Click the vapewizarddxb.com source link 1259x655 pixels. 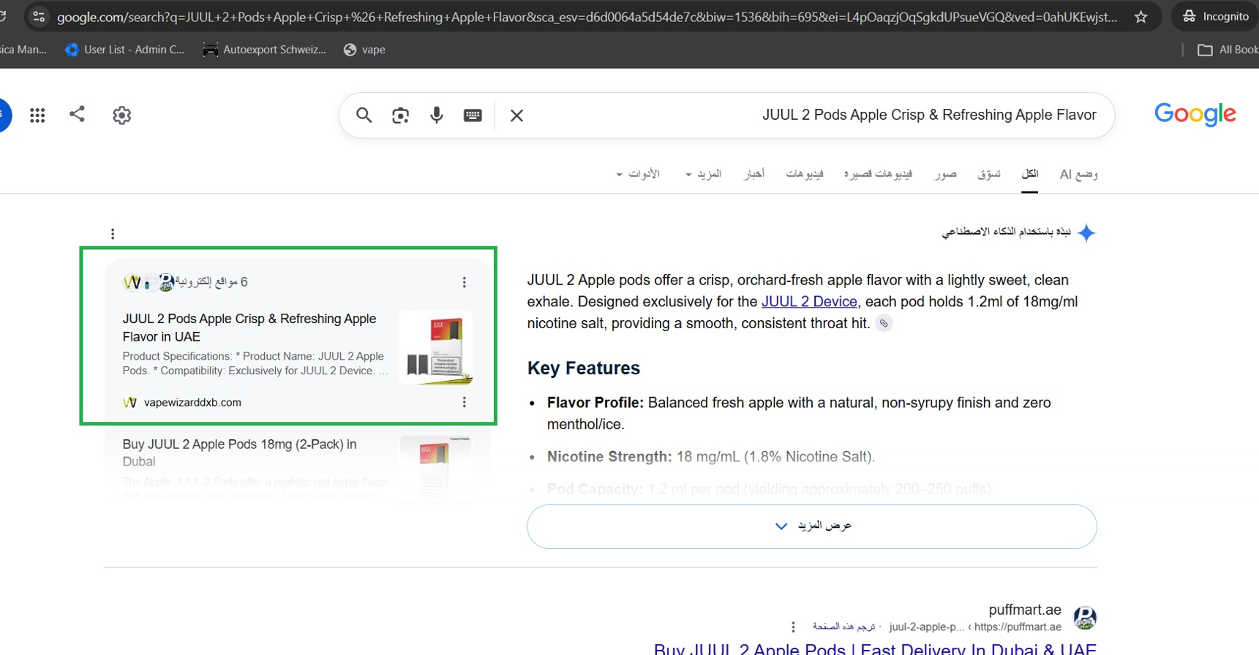[x=192, y=402]
